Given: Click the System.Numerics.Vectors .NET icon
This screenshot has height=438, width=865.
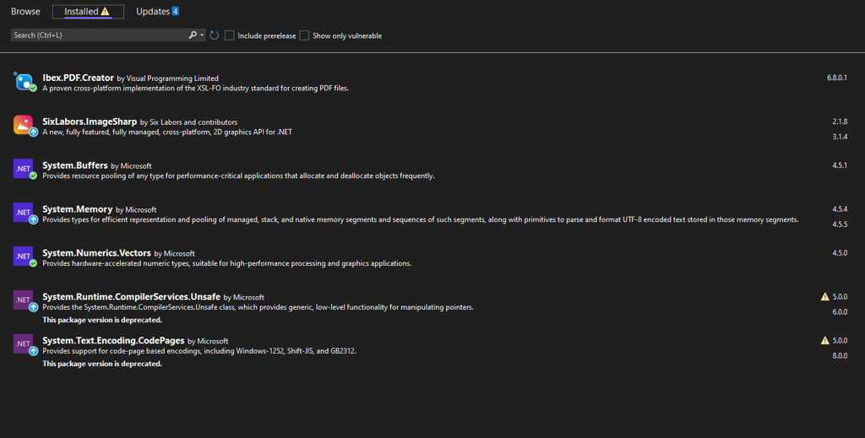Looking at the screenshot, I should [x=24, y=257].
